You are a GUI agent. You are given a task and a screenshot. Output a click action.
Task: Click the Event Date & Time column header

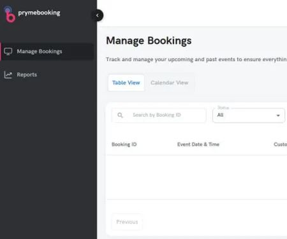coord(198,145)
